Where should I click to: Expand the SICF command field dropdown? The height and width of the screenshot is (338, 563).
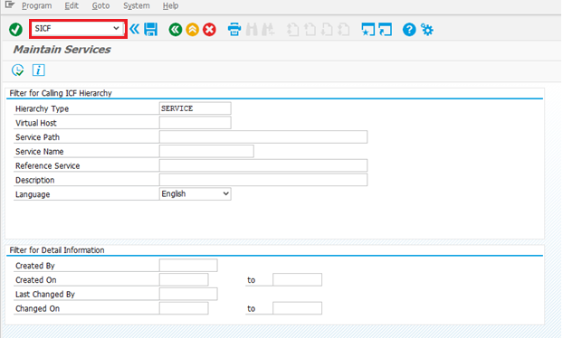point(116,28)
